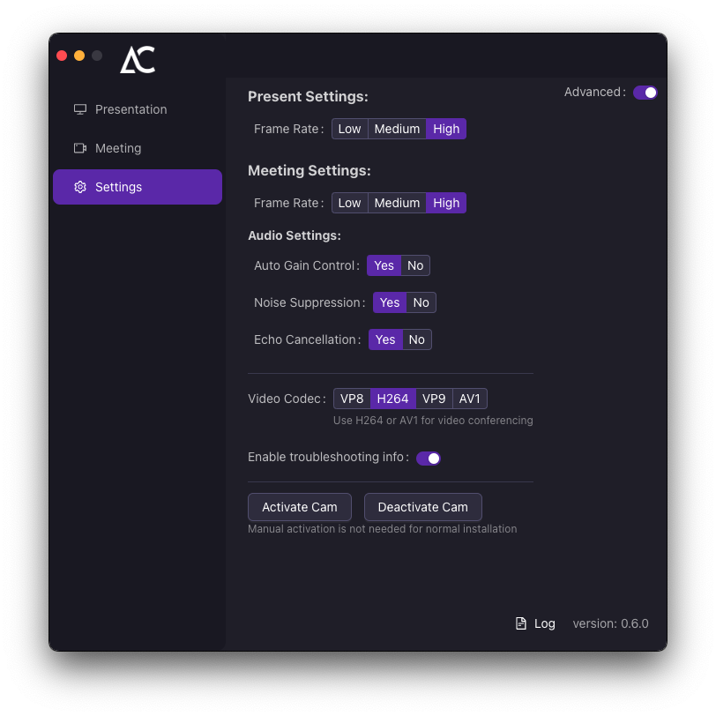Set Meeting frame rate to Medium
Screen dimensions: 716x716
click(x=397, y=203)
